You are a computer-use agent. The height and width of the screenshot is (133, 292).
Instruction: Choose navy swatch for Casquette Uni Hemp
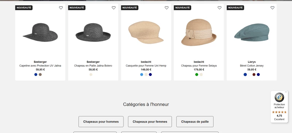pos(150,74)
